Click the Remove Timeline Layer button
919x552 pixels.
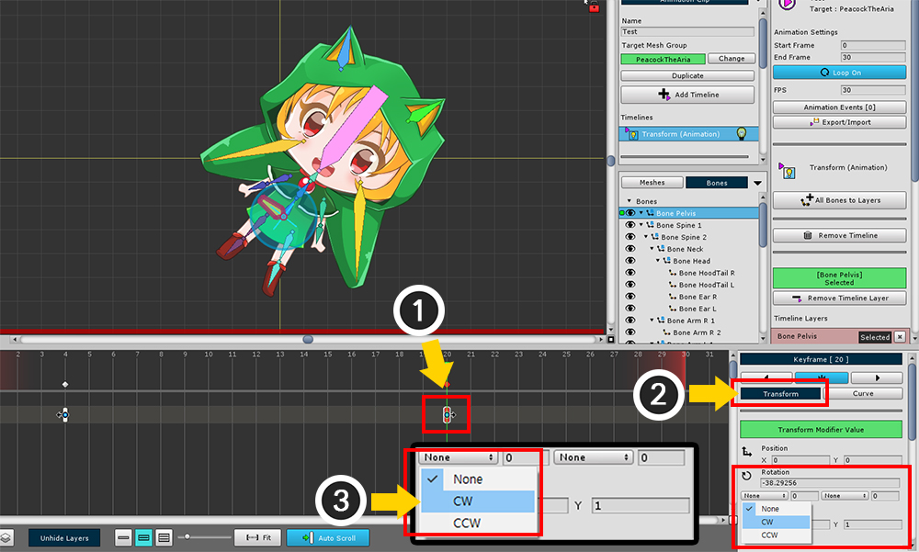pyautogui.click(x=839, y=299)
